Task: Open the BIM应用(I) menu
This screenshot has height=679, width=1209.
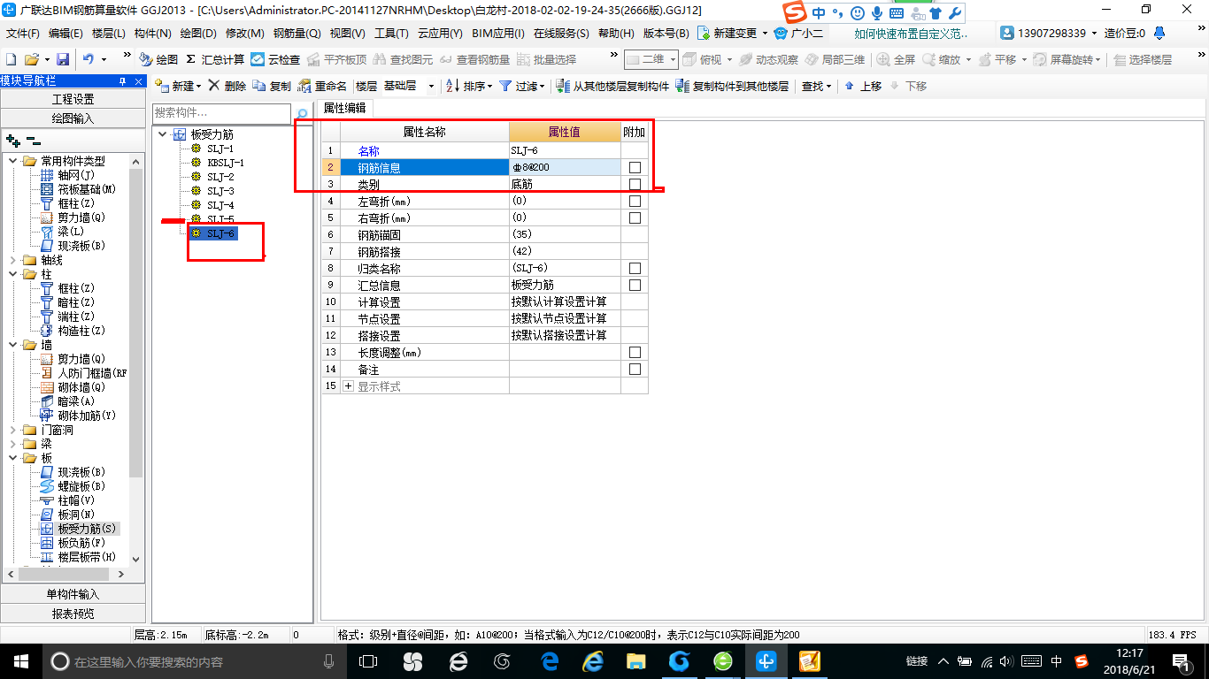Action: point(498,34)
